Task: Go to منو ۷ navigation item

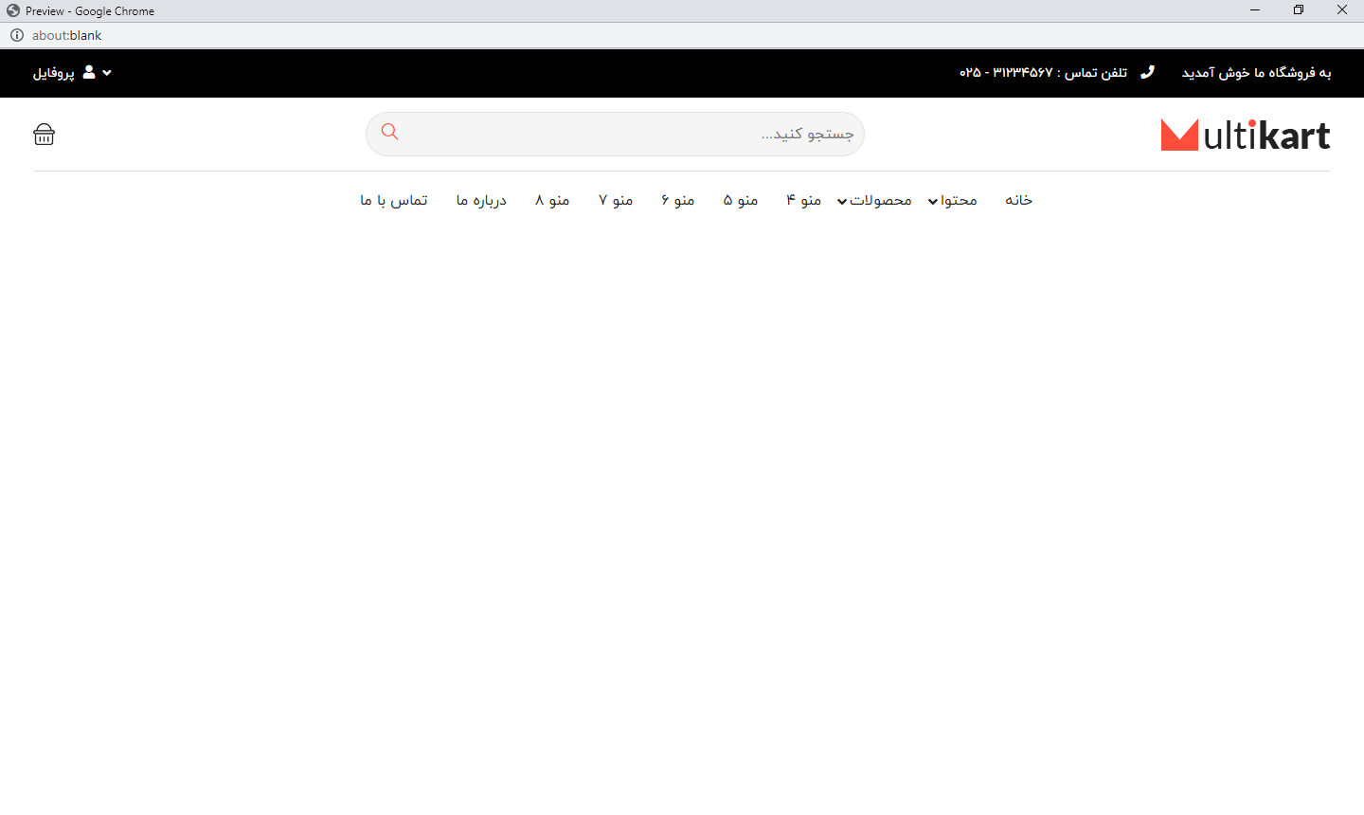Action: point(616,200)
